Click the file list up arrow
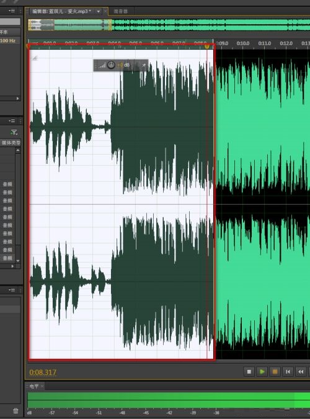The height and width of the screenshot is (419, 310). pos(17,151)
